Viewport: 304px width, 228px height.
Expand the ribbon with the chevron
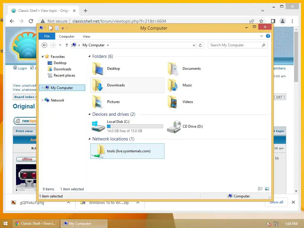262,36
